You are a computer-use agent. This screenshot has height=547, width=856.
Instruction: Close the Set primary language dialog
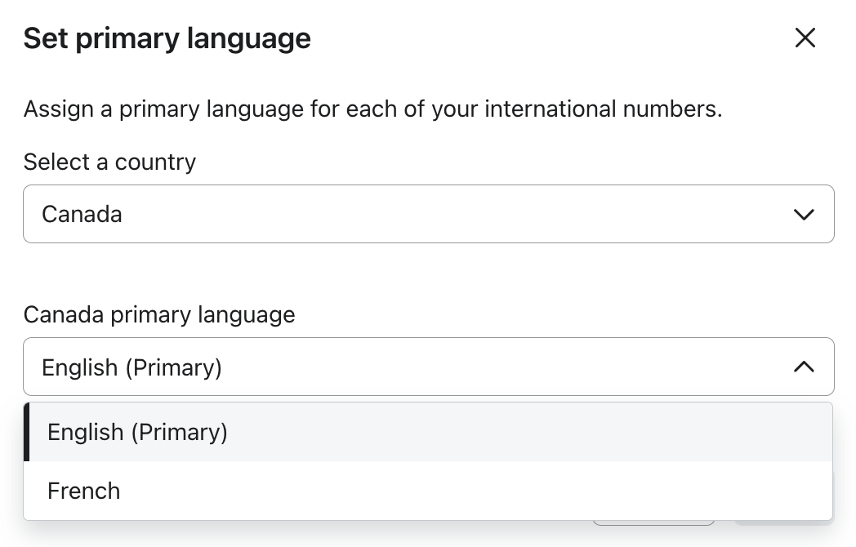click(x=805, y=38)
